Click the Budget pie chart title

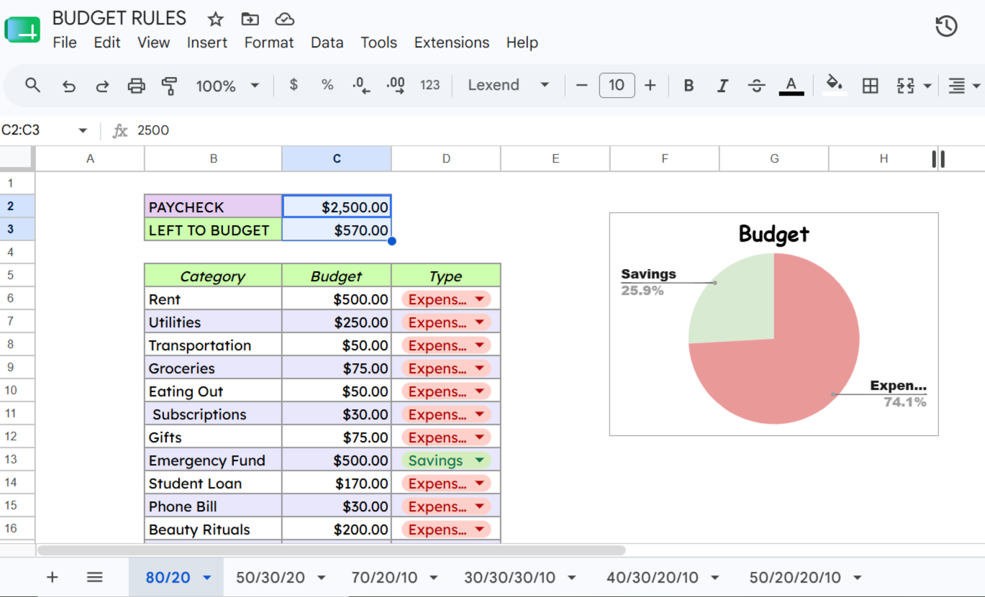(x=774, y=234)
